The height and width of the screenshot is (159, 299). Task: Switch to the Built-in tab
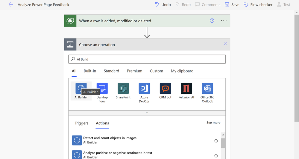pos(90,71)
